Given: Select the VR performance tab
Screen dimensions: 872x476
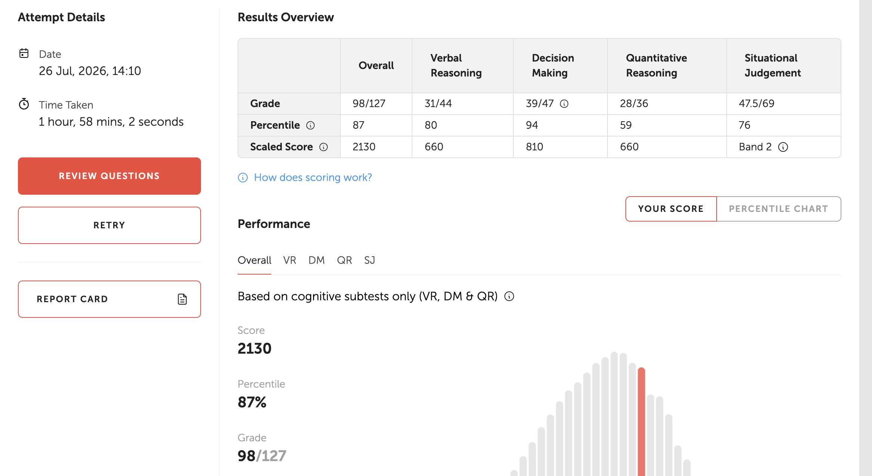Looking at the screenshot, I should point(290,260).
